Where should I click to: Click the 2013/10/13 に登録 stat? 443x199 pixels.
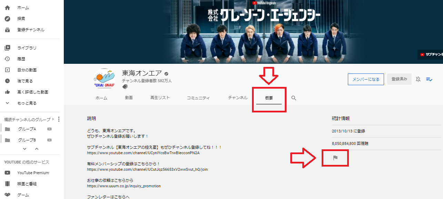(348, 131)
